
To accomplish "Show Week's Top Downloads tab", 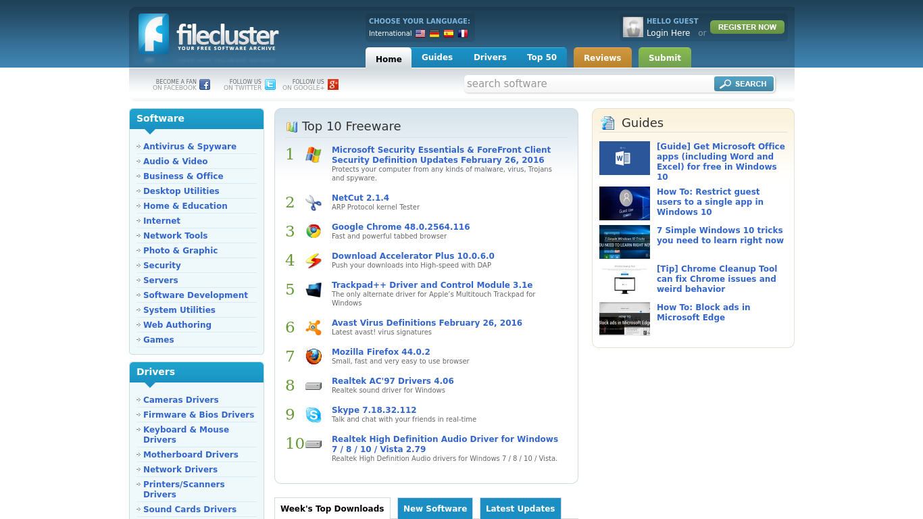I will (x=332, y=509).
